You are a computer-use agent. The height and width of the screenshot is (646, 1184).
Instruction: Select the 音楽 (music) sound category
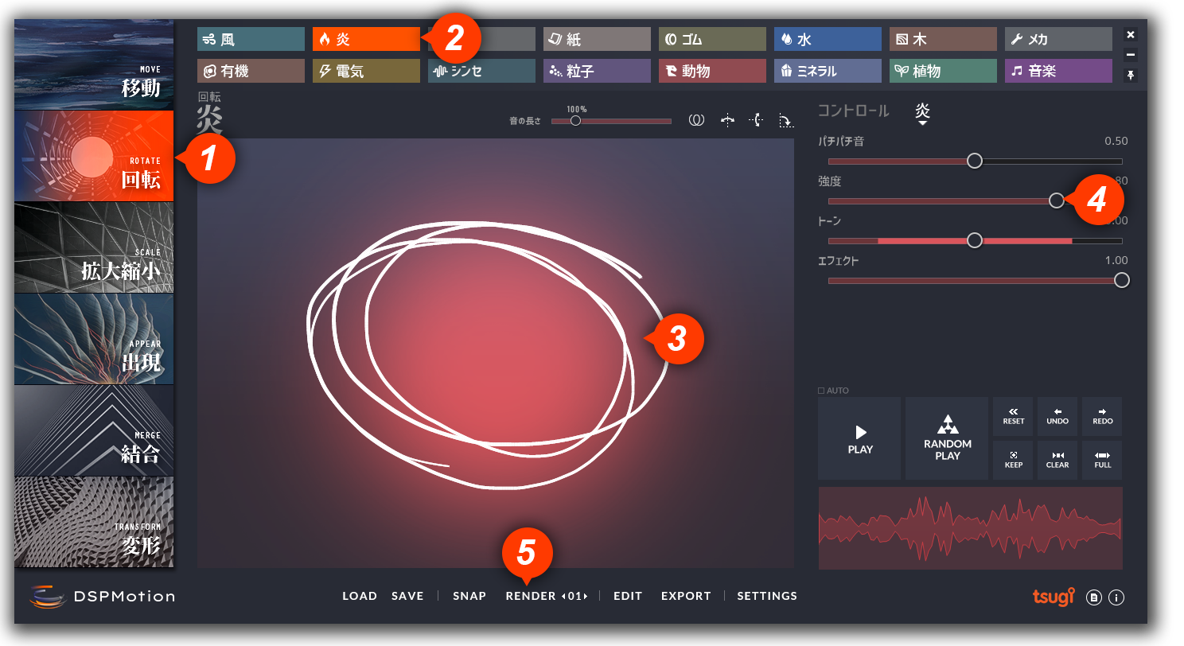[x=1058, y=71]
